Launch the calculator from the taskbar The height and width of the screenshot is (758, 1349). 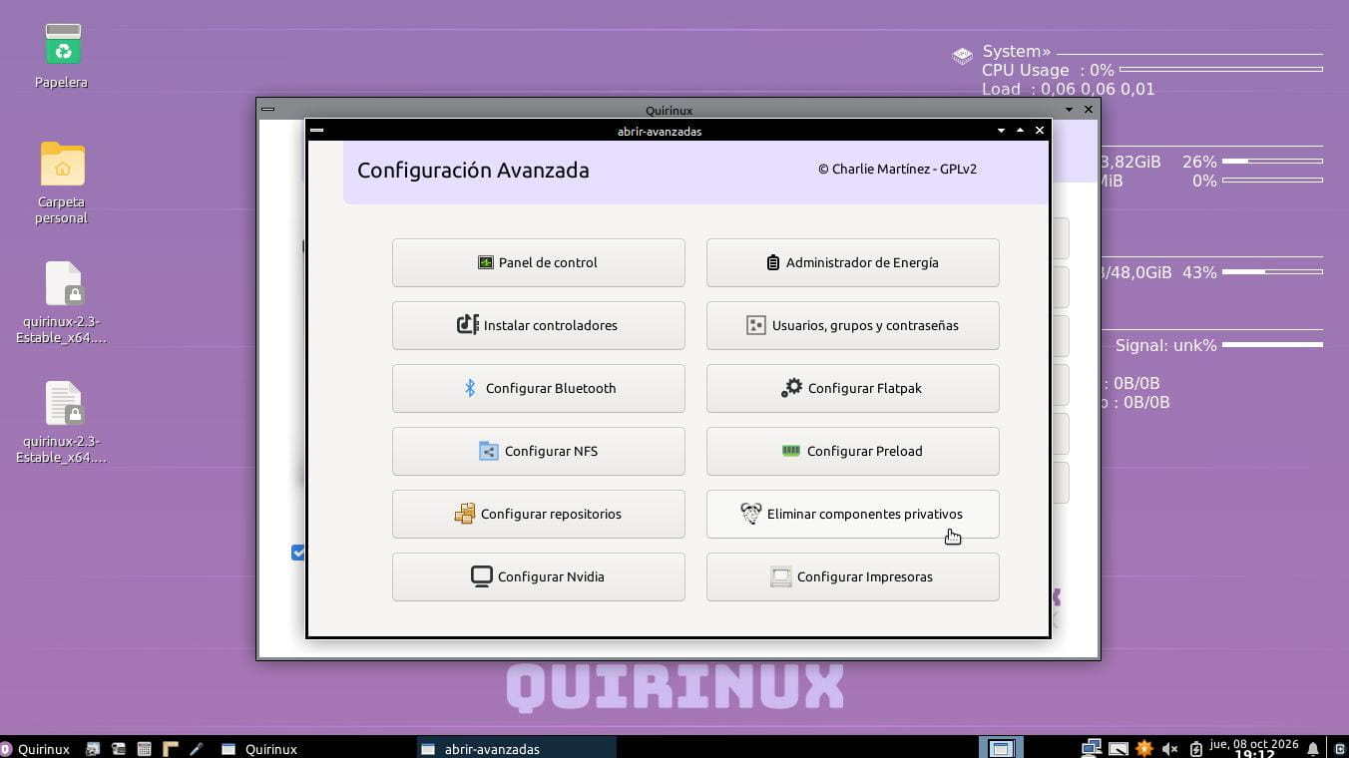[144, 748]
